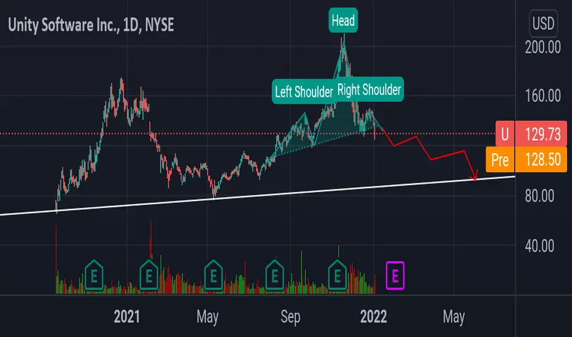Click the May label after 2022
Screen dimensions: 572x337
[x=454, y=317]
